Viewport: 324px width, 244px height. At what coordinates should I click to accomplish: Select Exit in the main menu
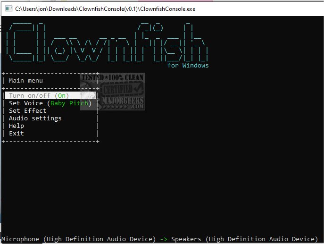[x=17, y=134]
